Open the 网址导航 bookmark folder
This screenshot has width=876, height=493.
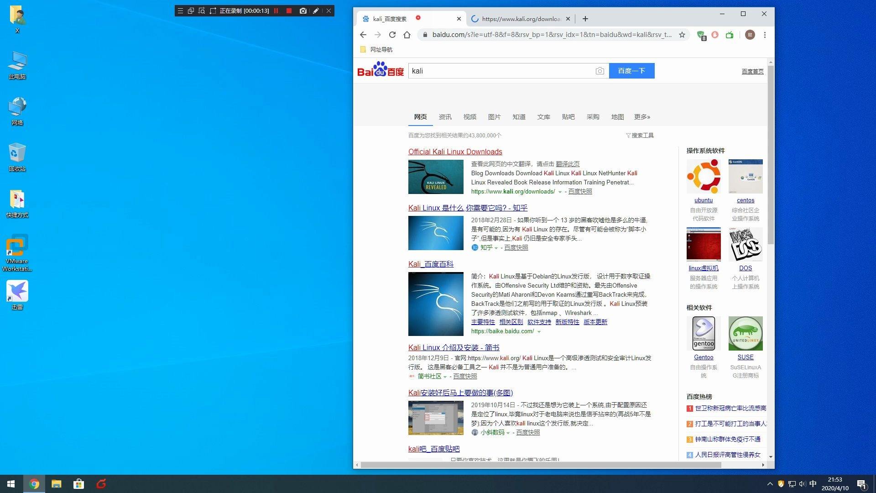[x=376, y=49]
